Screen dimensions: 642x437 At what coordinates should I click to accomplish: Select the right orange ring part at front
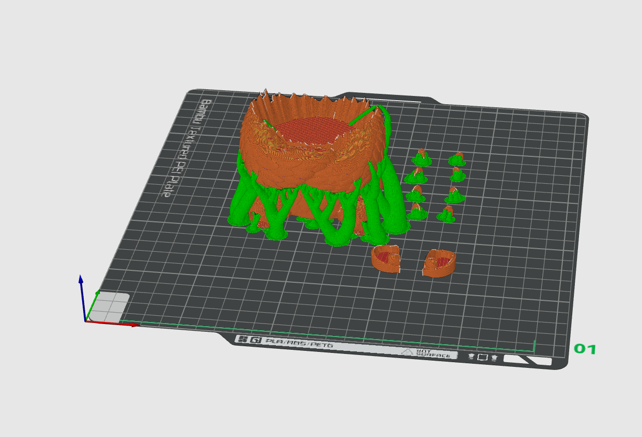[x=440, y=263]
